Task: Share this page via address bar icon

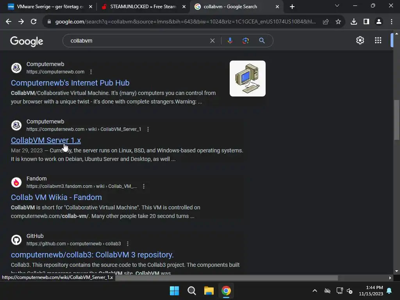Action: [x=325, y=22]
